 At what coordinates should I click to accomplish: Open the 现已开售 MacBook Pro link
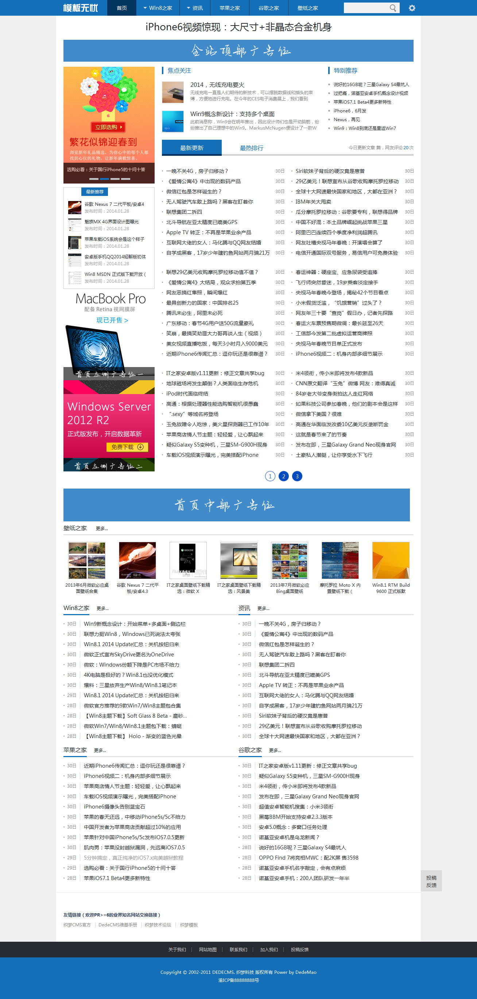point(112,320)
